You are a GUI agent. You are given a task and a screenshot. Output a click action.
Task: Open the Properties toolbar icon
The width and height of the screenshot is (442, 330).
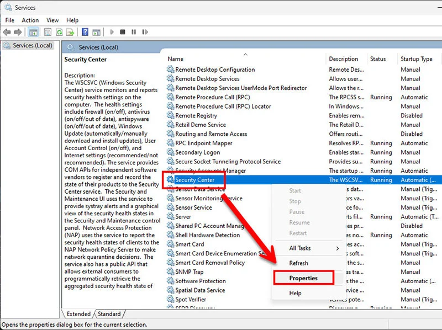(x=48, y=32)
